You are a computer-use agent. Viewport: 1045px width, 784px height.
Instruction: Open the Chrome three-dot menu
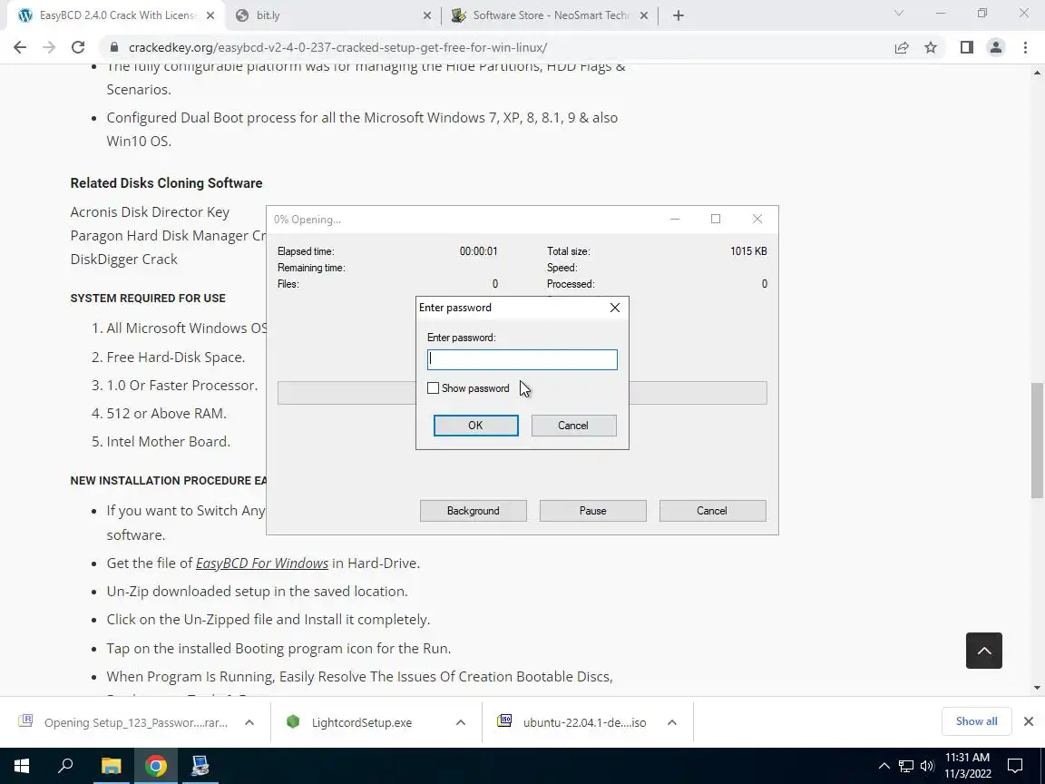click(1025, 47)
